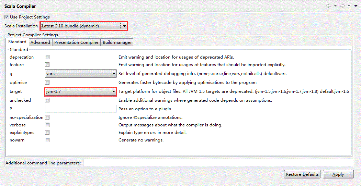Viewport: 361px width, 186px height.
Task: Click the 'Scala Installation' label
Action: [x=21, y=26]
